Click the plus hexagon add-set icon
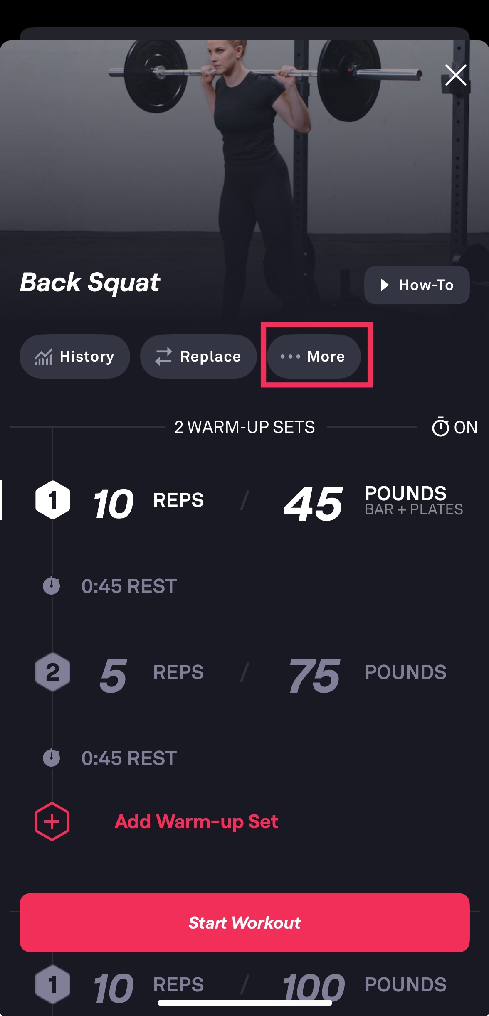Viewport: 489px width, 1016px height. [x=52, y=822]
